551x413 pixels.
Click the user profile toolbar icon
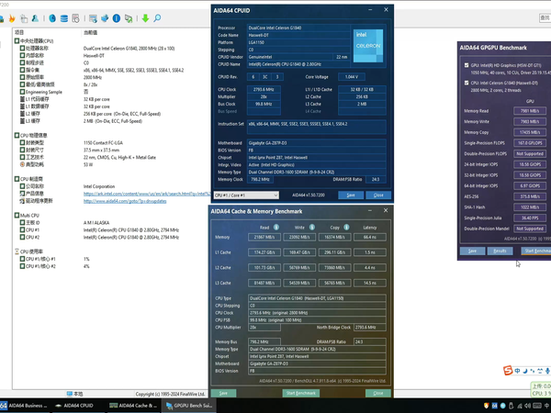35,18
